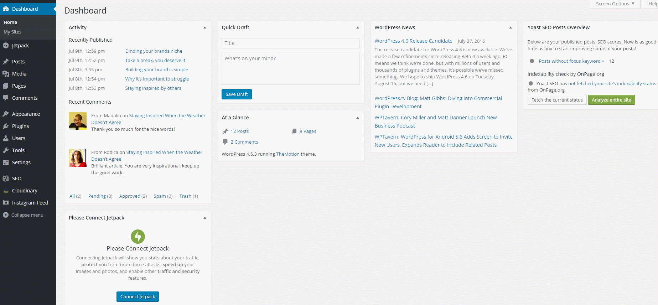Screen dimensions: 658x305
Task: Open 'Take a break, you deserve it' post
Action: click(155, 60)
